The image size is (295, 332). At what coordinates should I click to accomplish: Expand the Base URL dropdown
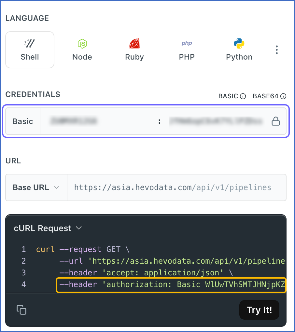tap(36, 187)
